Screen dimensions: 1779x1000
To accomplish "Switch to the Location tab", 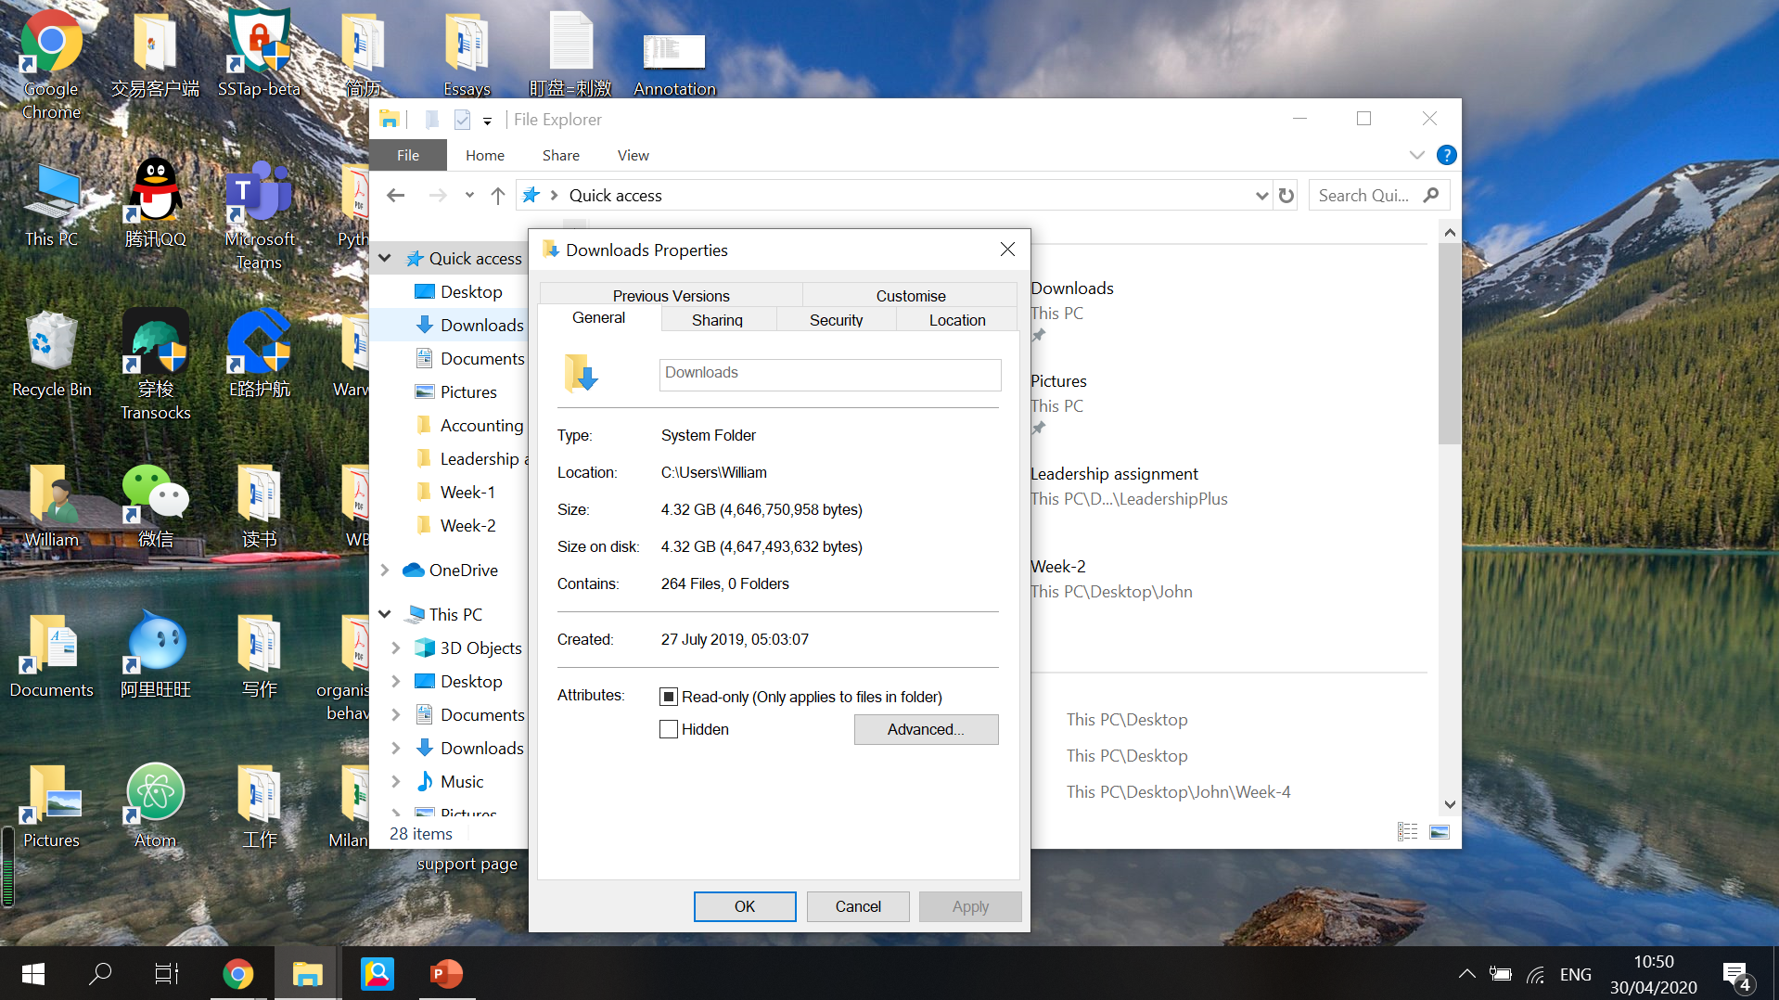I will [957, 320].
